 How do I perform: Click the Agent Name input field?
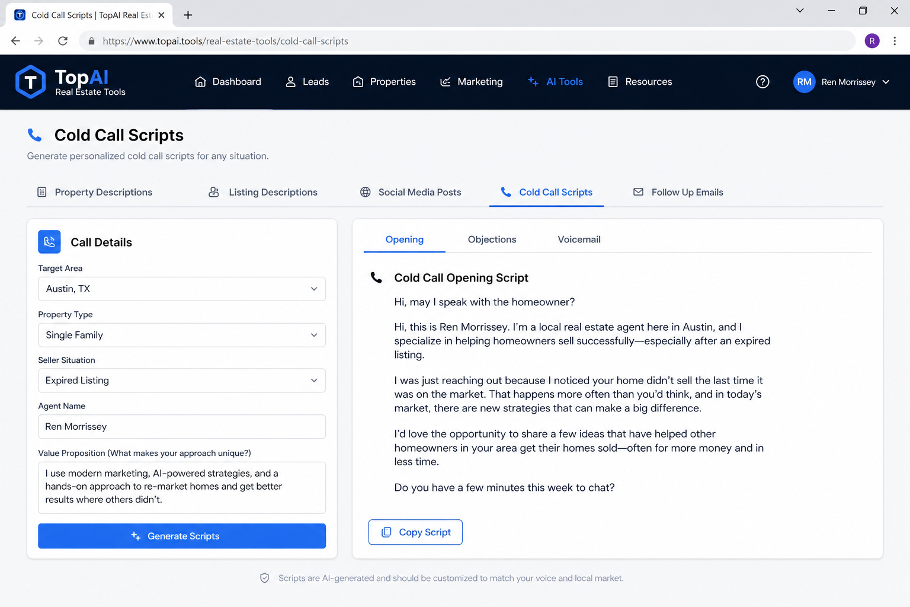[x=182, y=427]
